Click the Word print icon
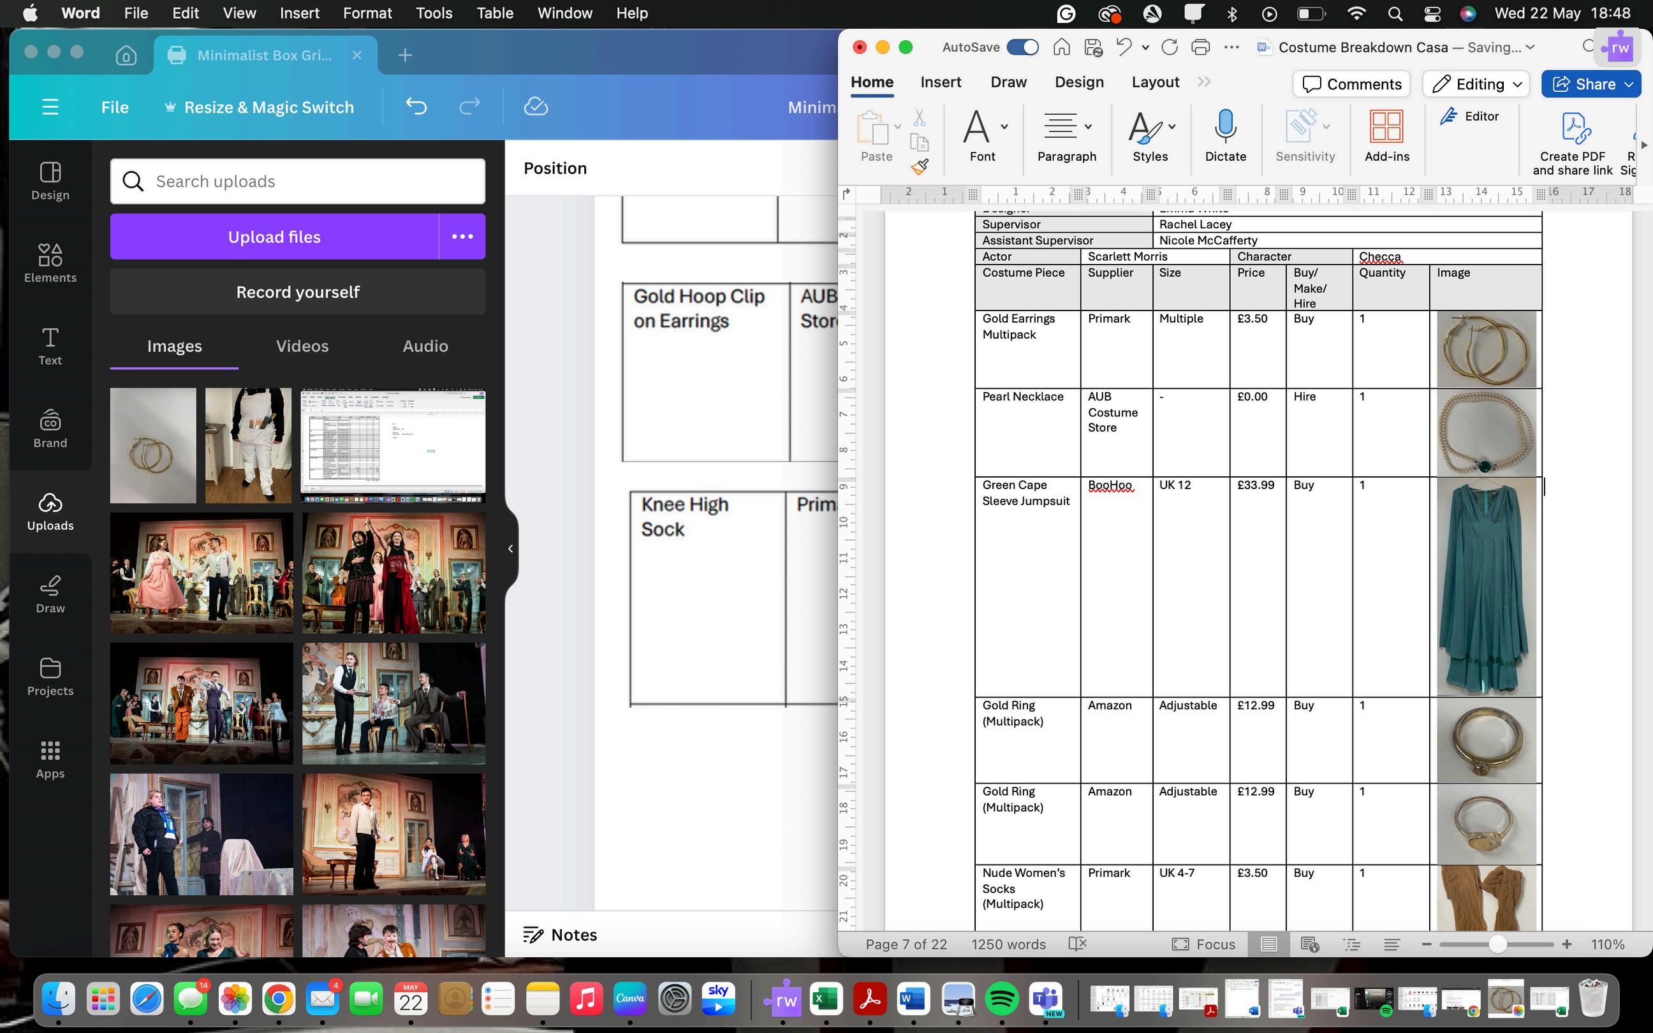The width and height of the screenshot is (1653, 1033). point(1200,47)
